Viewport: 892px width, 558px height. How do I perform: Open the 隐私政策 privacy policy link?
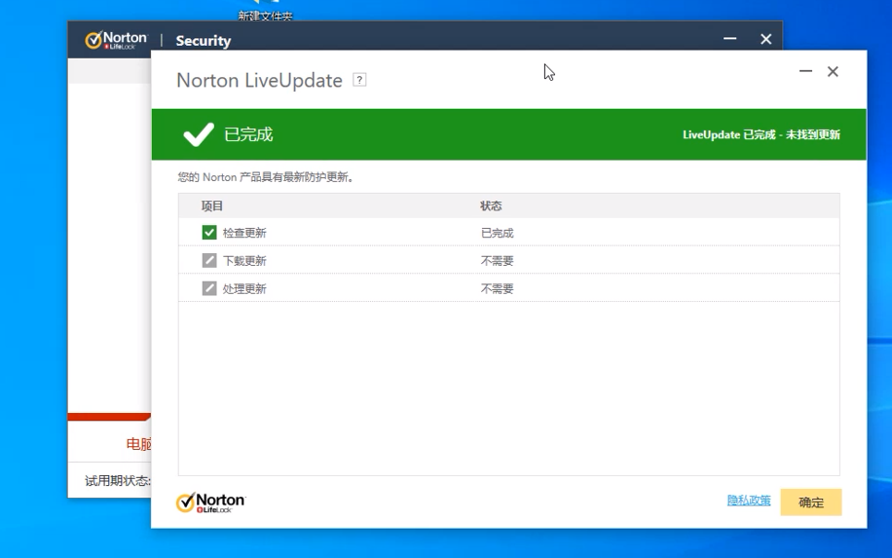point(749,501)
